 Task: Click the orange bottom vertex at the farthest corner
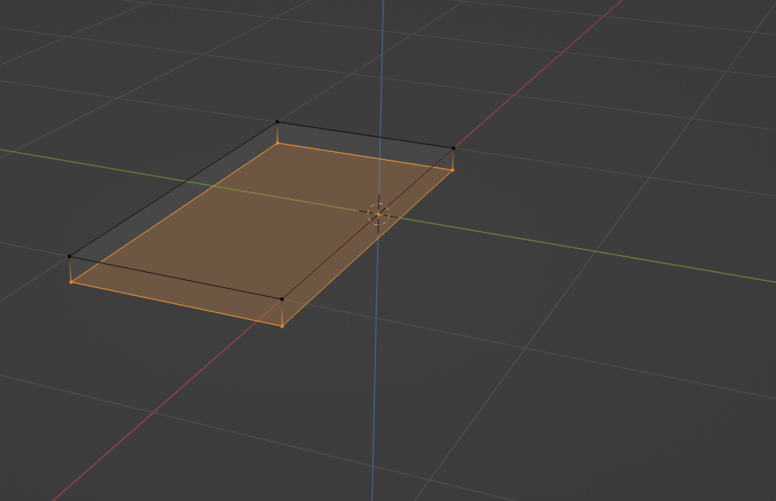click(278, 143)
